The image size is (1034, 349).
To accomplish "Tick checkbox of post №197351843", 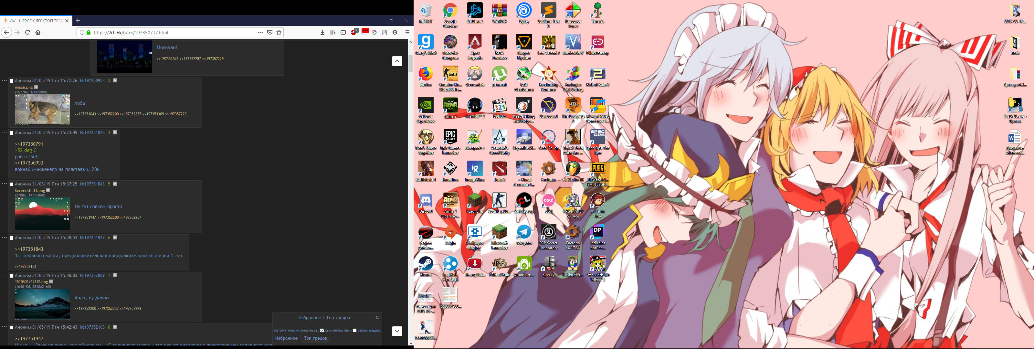I will pyautogui.click(x=12, y=184).
